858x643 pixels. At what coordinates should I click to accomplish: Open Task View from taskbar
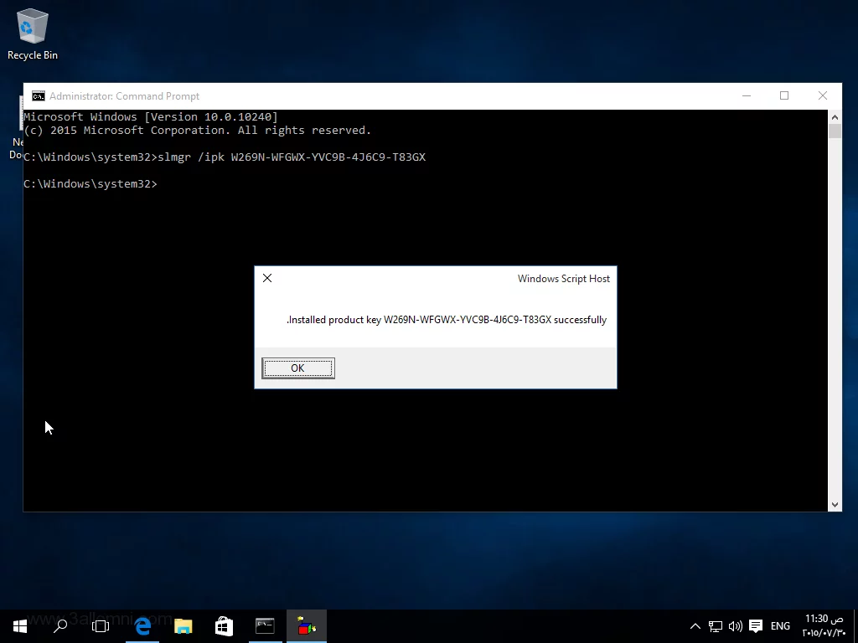pyautogui.click(x=101, y=625)
